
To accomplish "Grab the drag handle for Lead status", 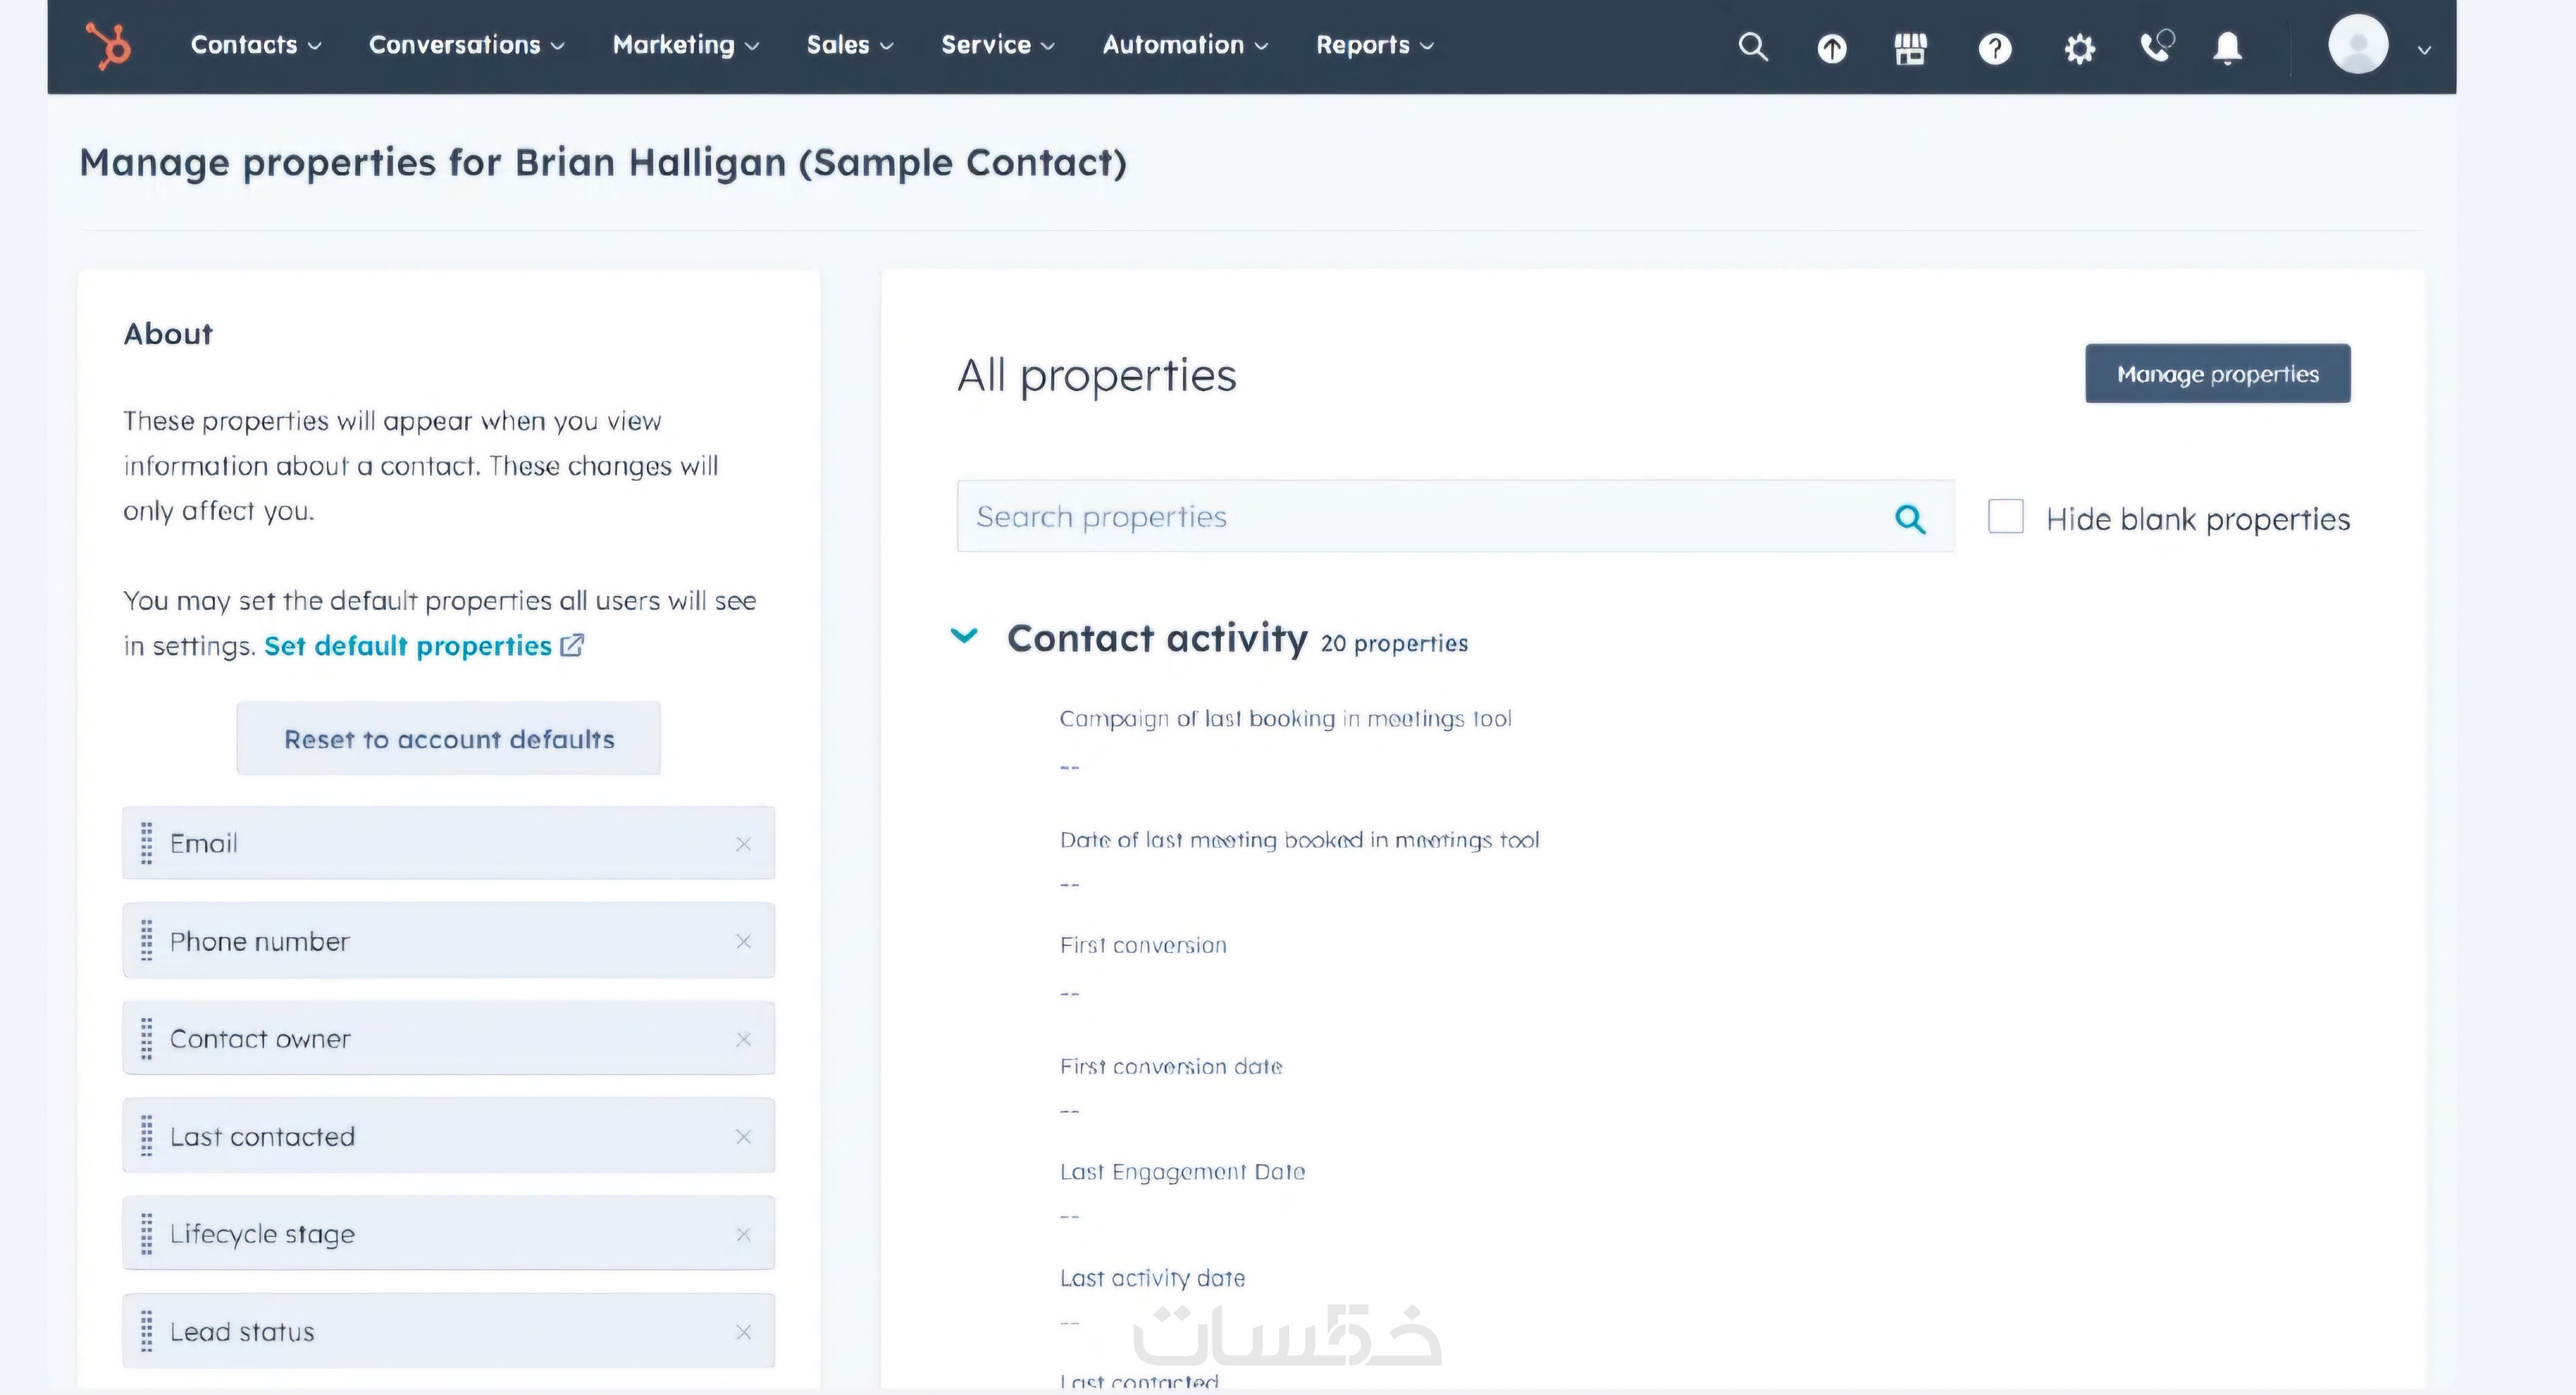I will [146, 1331].
